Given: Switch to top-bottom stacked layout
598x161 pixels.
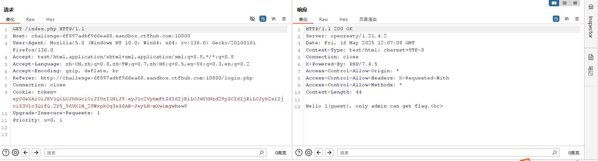Looking at the screenshot, I should coord(564,3).
